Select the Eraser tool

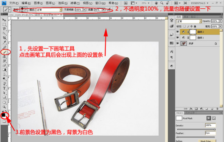[x=4, y=65]
